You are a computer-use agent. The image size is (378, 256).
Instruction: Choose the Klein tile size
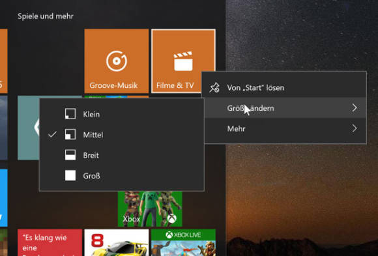[122, 114]
